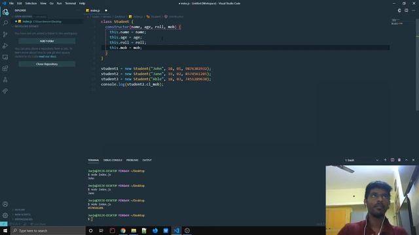
Task: Close the terminal panel
Action: coord(413,160)
